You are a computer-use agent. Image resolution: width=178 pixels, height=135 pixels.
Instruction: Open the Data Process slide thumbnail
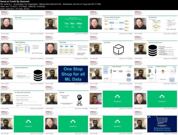pyautogui.click(x=28, y=24)
